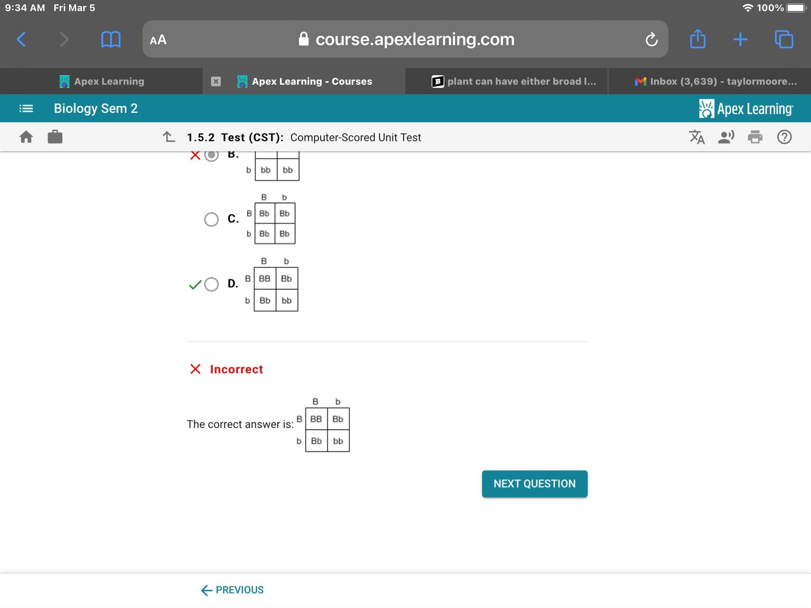Open Safari bookmarks sidebar
The width and height of the screenshot is (811, 608).
pos(110,39)
